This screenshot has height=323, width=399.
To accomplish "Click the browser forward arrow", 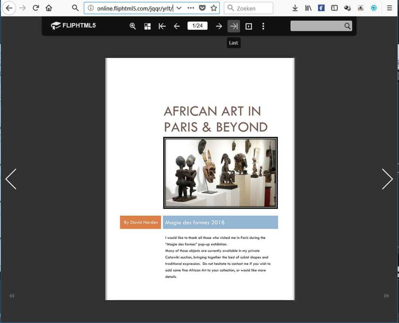I will (23, 8).
